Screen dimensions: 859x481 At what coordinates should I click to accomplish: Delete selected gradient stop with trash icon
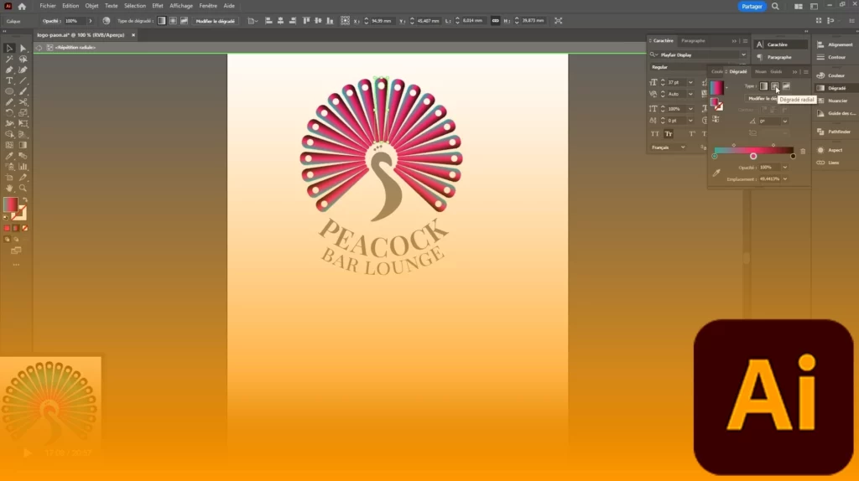[803, 151]
